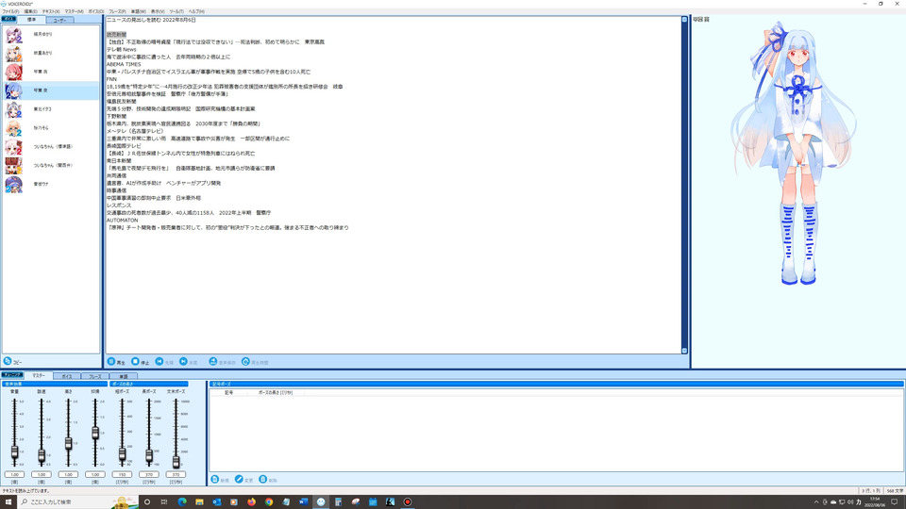Viewport: 906px width, 509px height.
Task: Jump to start with 先頭 button
Action: coord(164,362)
